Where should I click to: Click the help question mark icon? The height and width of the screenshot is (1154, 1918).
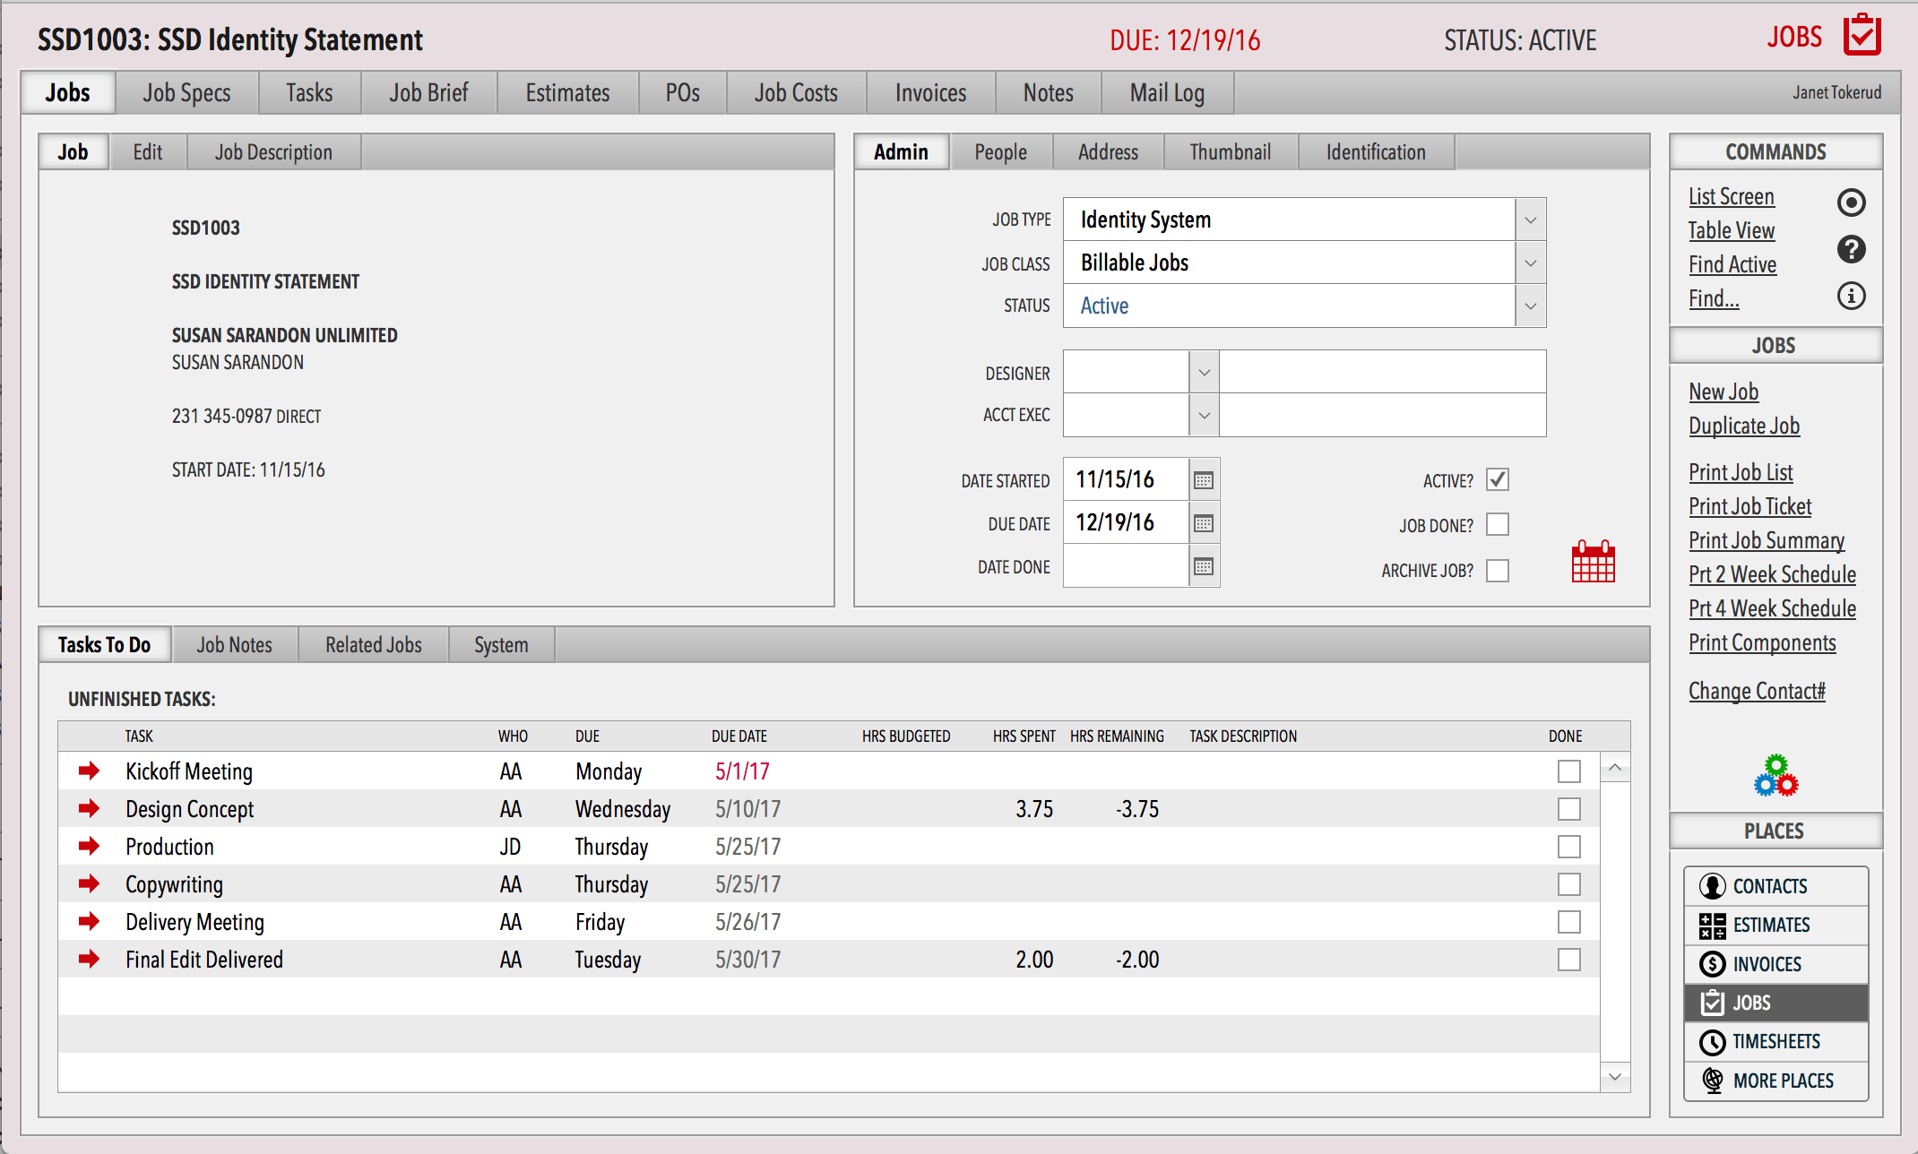coord(1851,249)
